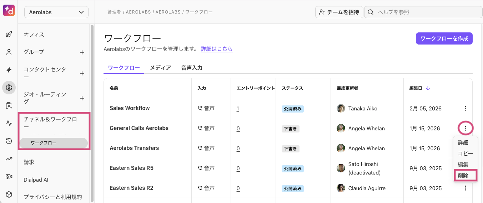Click the activity pulse icon in rail
Screen dimensions: 483x203
click(9, 124)
